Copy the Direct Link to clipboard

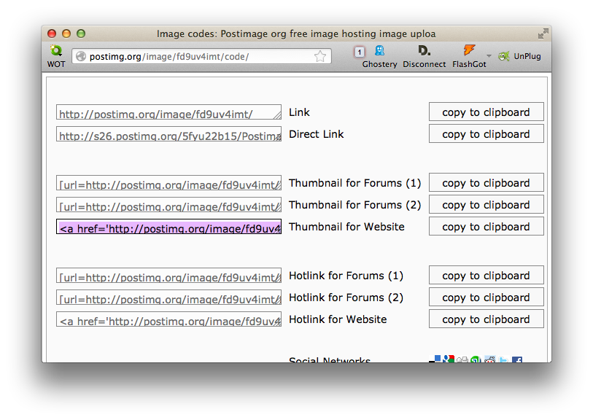pos(487,134)
